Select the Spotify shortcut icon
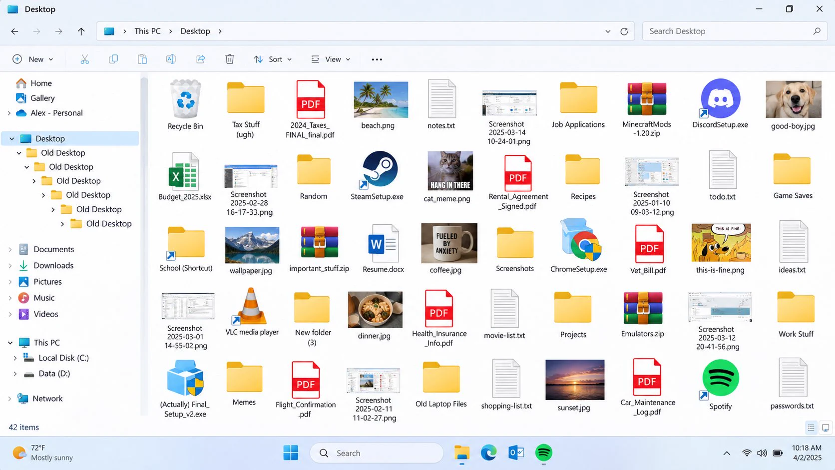The height and width of the screenshot is (470, 835). point(721,379)
